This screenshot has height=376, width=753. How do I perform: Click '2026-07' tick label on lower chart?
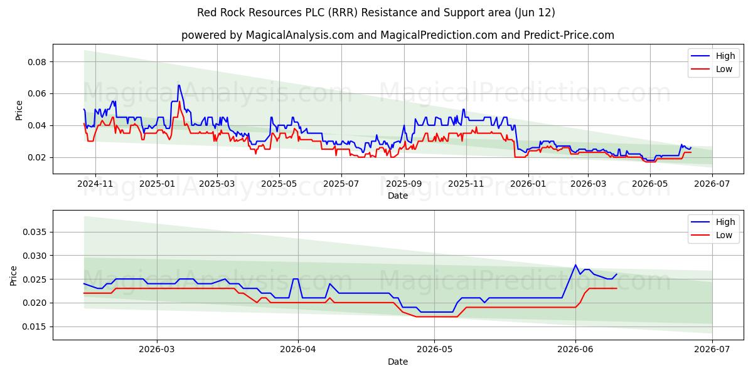pos(712,350)
